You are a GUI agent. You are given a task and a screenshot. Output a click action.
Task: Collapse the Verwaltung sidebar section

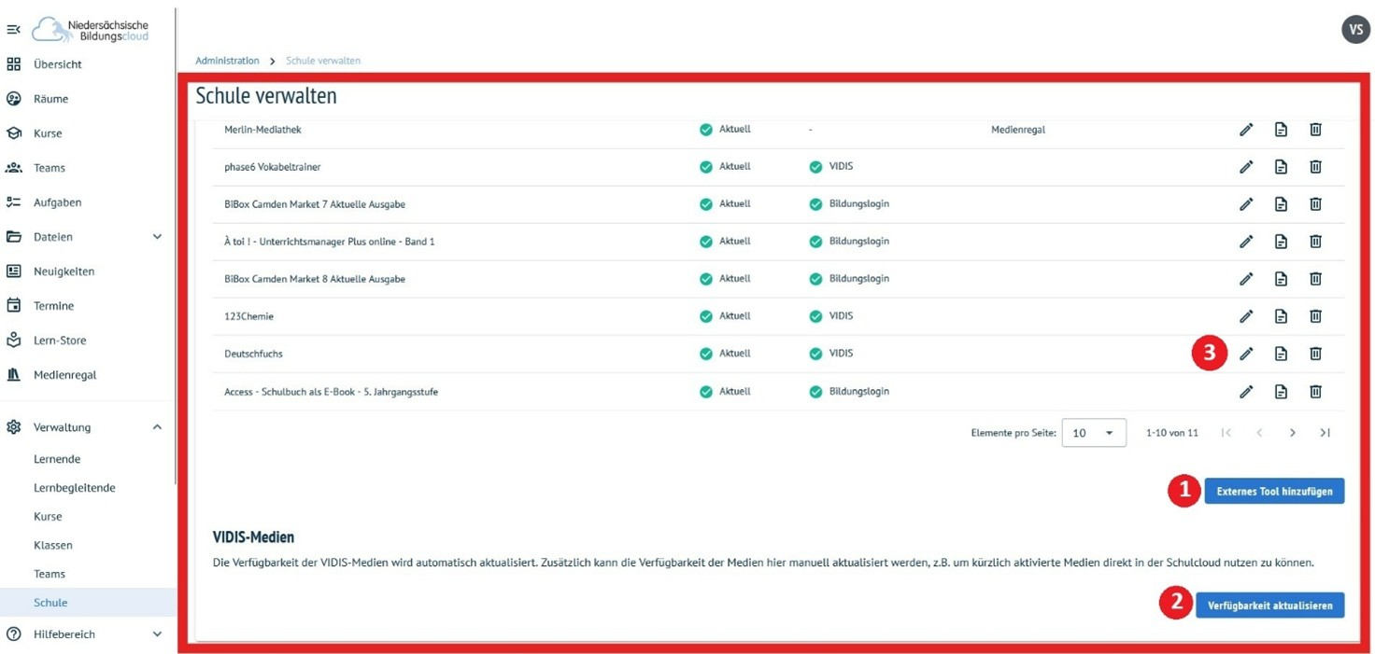(x=157, y=427)
